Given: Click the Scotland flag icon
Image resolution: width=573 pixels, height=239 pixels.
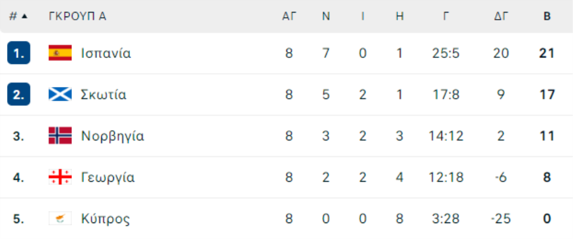Looking at the screenshot, I should 60,95.
